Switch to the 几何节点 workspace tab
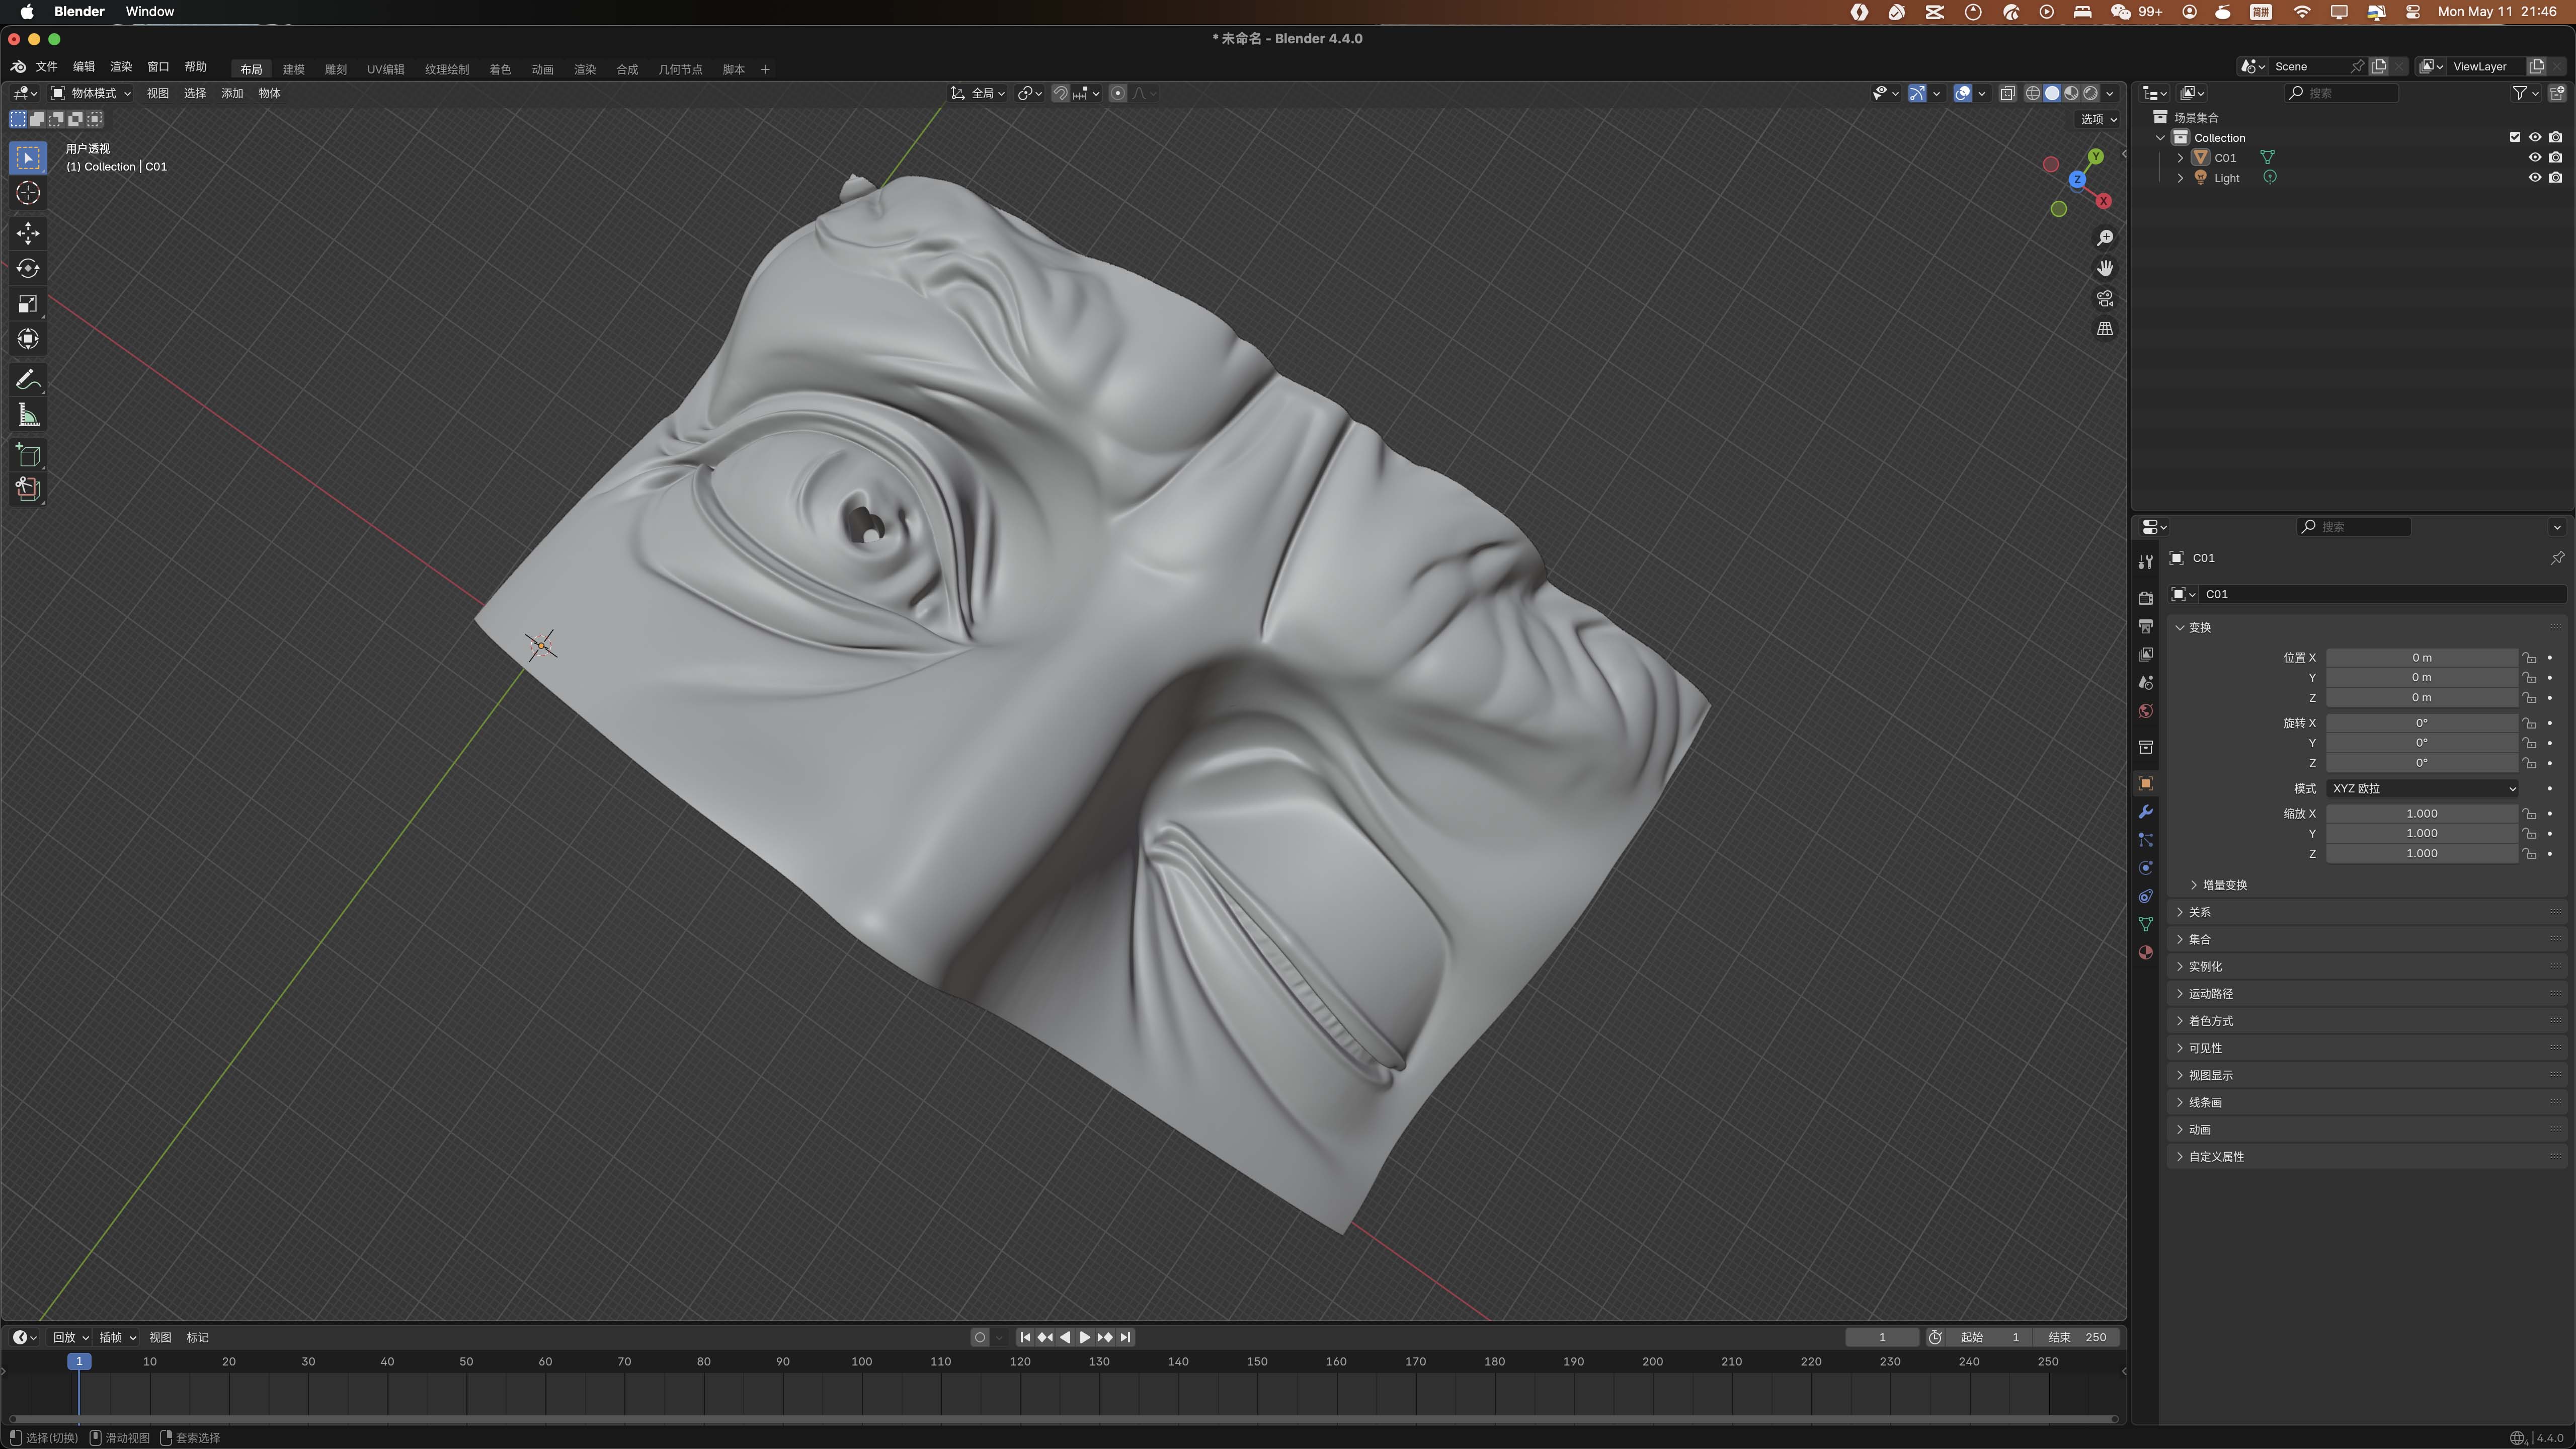 point(681,69)
